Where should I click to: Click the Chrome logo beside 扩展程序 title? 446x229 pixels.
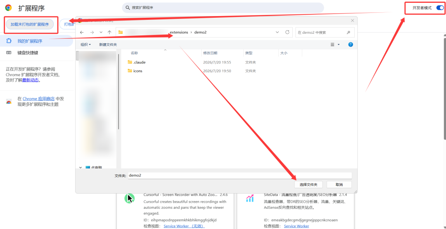[8, 8]
